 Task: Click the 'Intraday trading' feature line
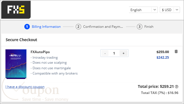(44, 58)
